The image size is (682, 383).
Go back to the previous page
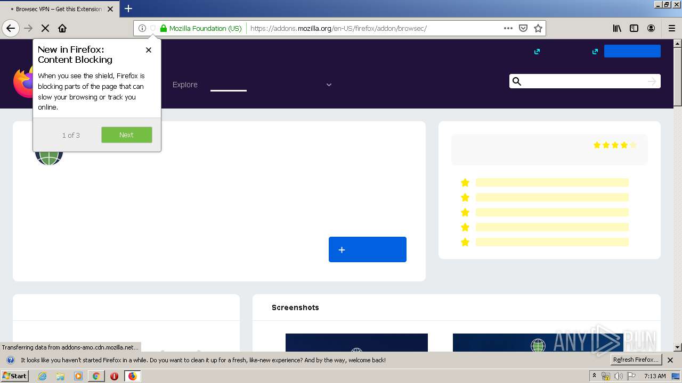(x=11, y=28)
